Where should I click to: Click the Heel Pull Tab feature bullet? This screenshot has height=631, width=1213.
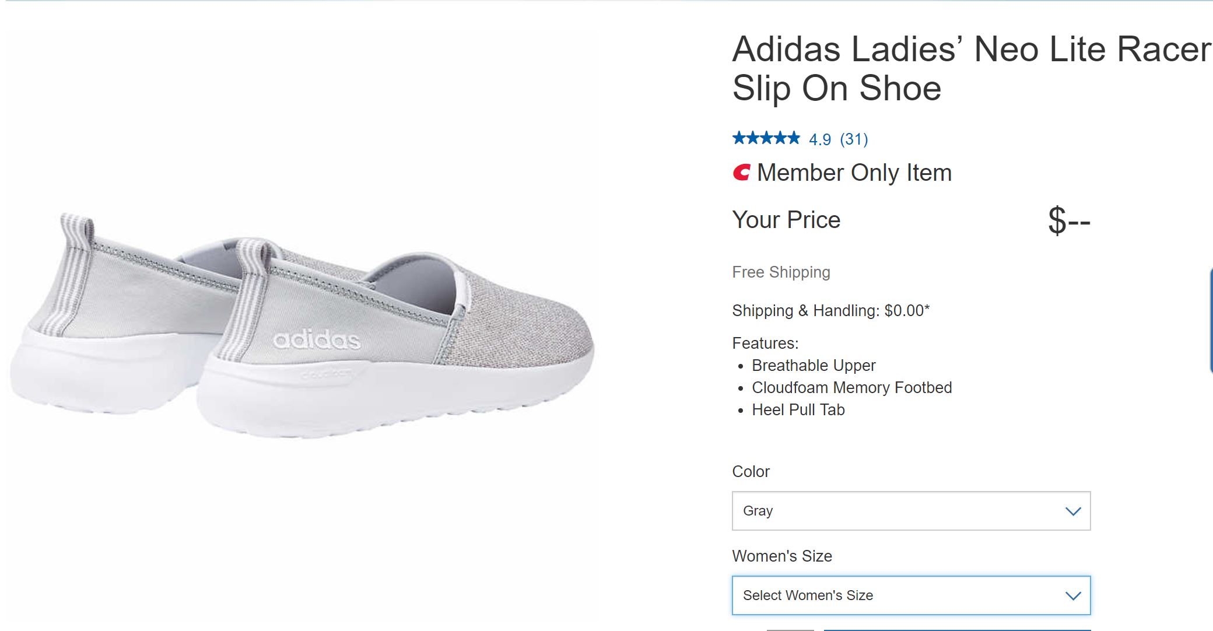tap(798, 410)
